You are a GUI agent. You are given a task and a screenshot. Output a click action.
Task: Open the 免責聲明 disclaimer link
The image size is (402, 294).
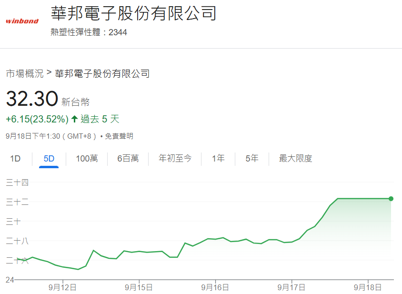point(119,136)
